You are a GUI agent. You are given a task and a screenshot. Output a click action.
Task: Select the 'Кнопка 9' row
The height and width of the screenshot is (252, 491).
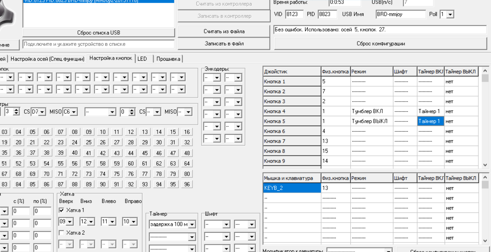coord(292,161)
